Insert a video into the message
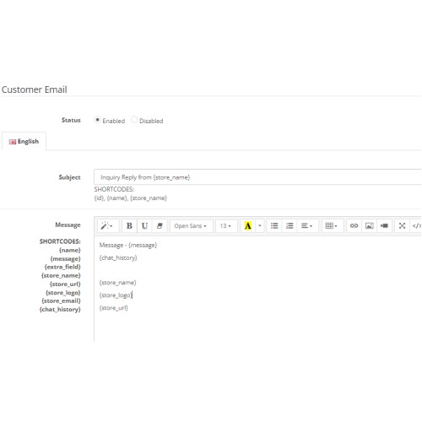 click(384, 226)
